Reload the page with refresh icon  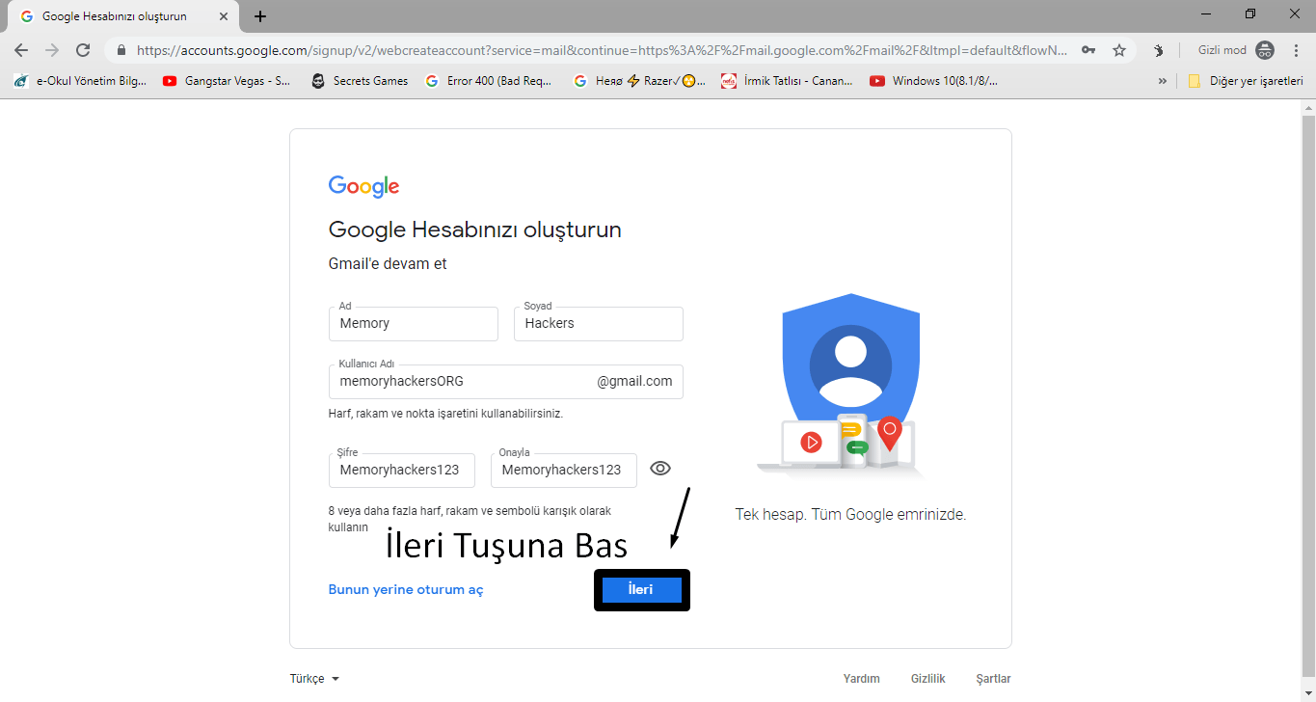(x=83, y=50)
